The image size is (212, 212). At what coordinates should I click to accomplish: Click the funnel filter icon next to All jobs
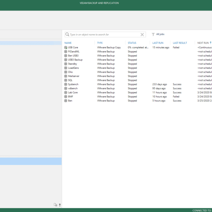point(153,34)
